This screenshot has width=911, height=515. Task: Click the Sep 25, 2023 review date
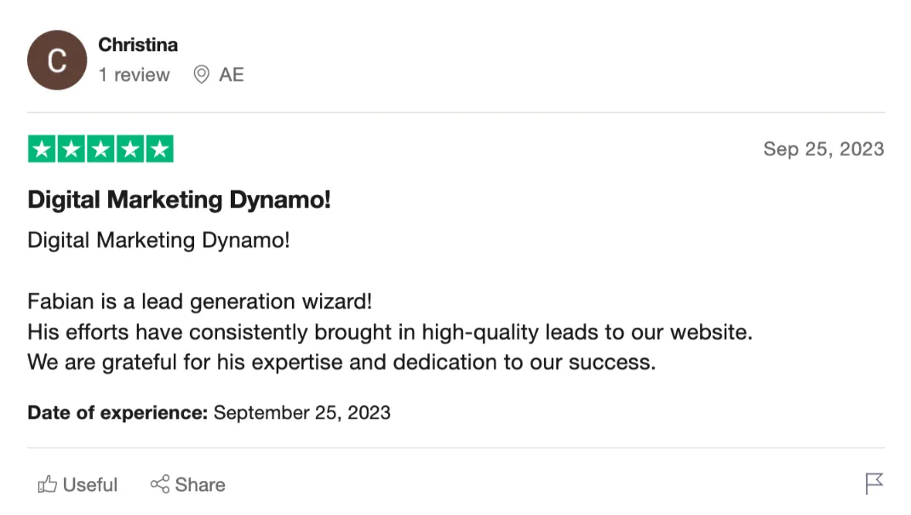pos(823,149)
